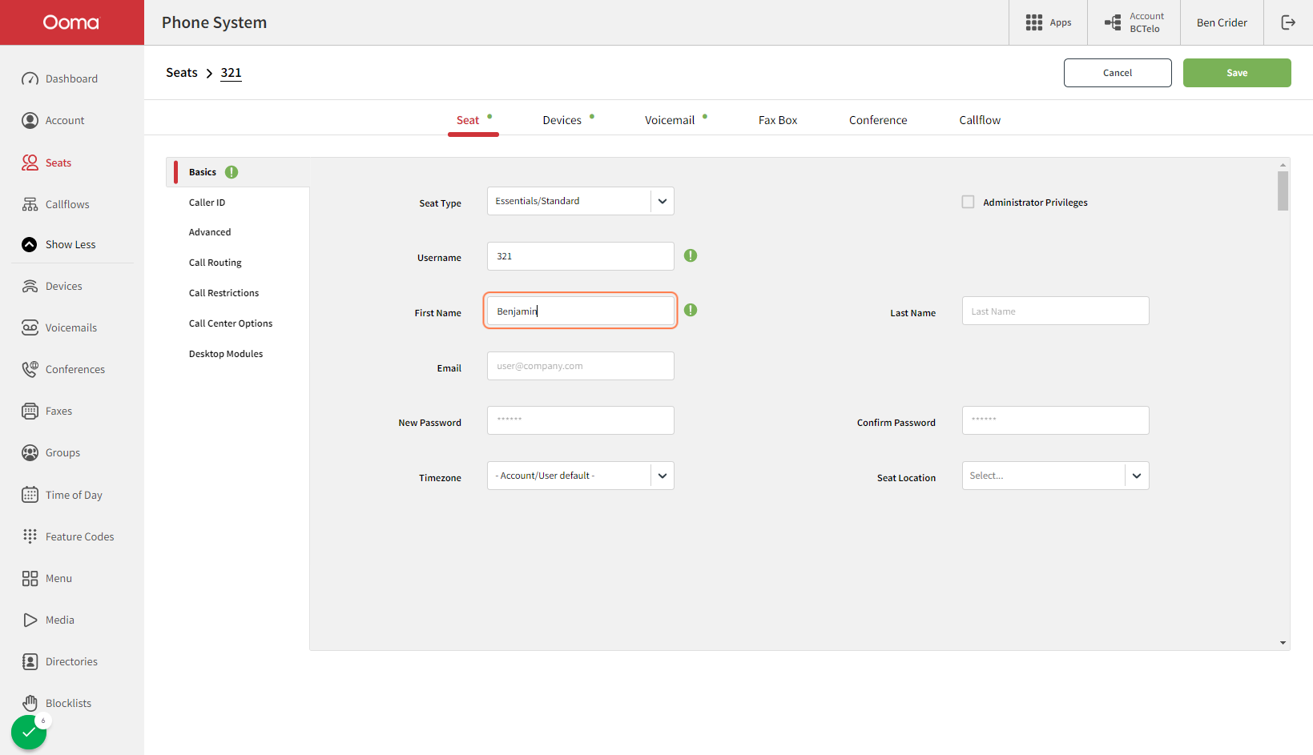Expand the Seat Type dropdown
This screenshot has height=755, width=1313.
coord(580,201)
